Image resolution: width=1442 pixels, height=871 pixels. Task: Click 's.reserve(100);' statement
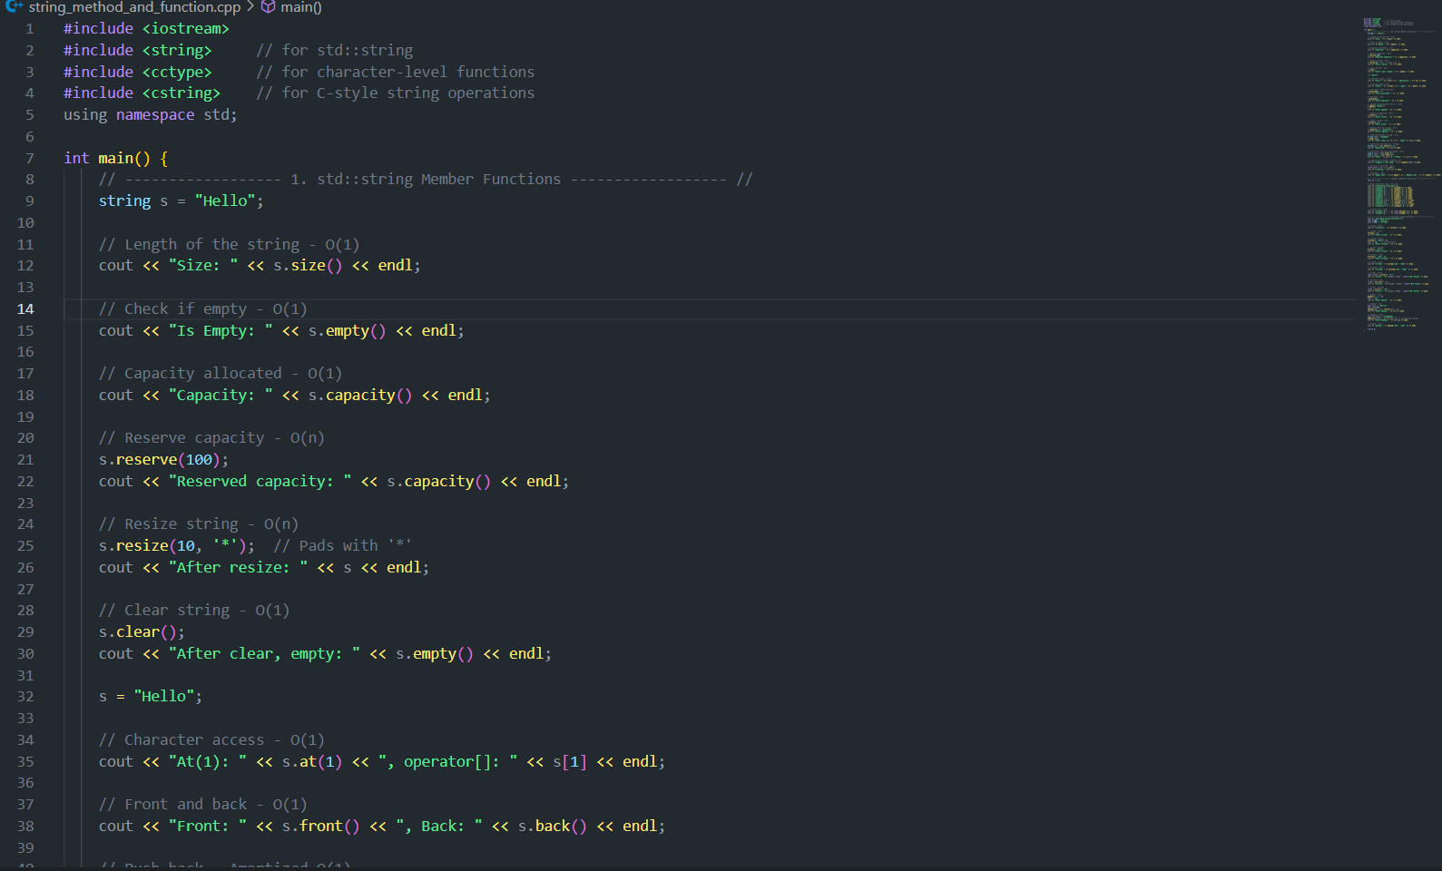[x=164, y=460]
